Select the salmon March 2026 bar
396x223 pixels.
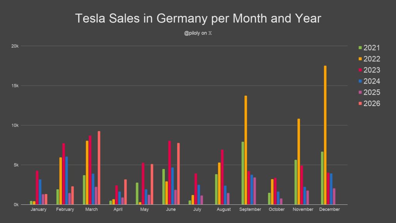[99, 168]
